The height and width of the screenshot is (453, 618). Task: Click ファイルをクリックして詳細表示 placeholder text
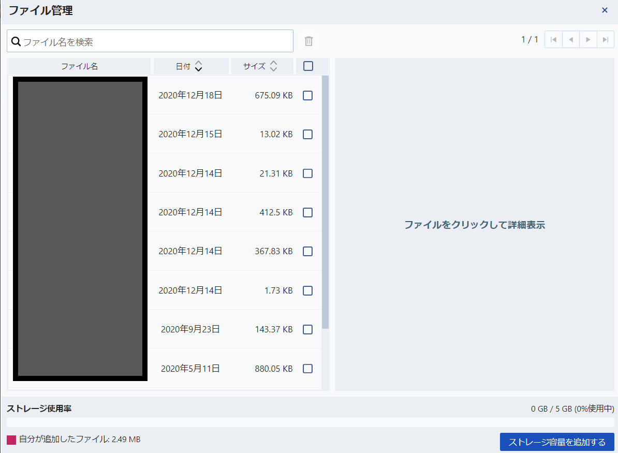click(475, 225)
